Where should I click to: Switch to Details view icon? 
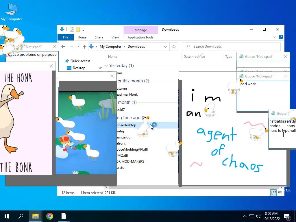coord(273,193)
